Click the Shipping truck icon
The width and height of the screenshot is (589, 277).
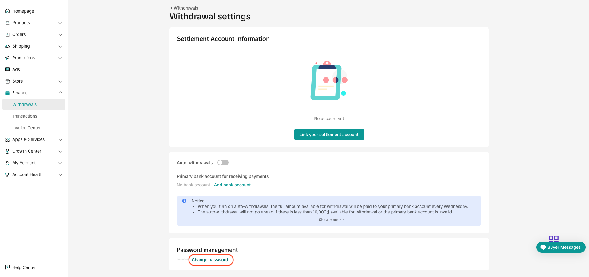coord(7,46)
